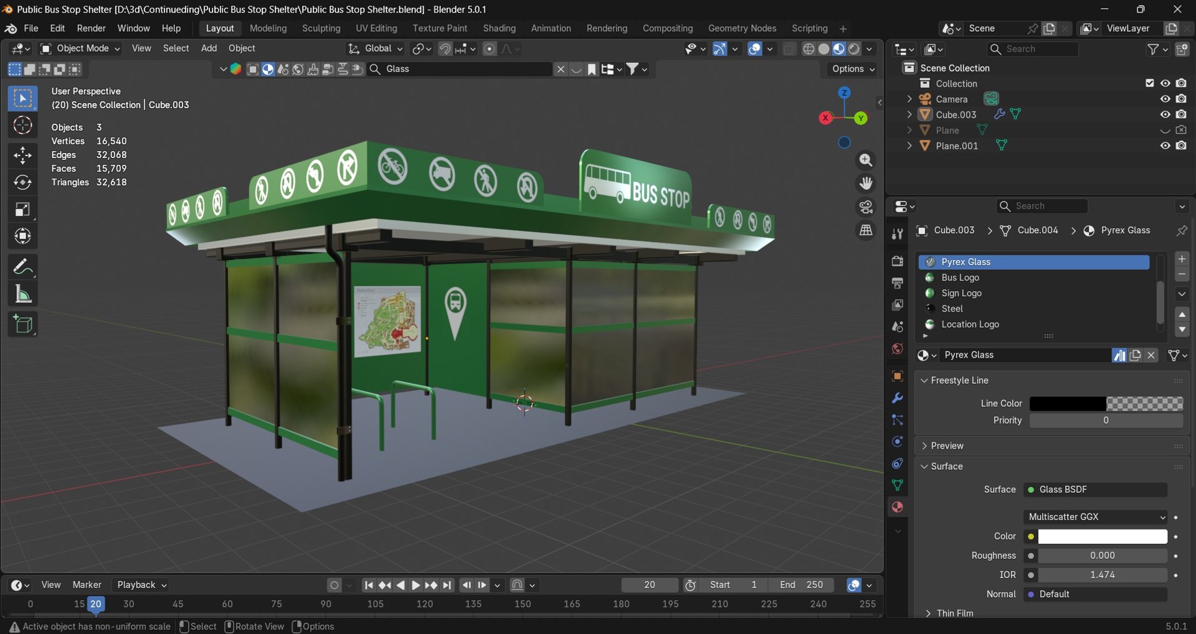Uncheck the Collection exclude checkbox
1196x634 pixels.
tap(1150, 83)
